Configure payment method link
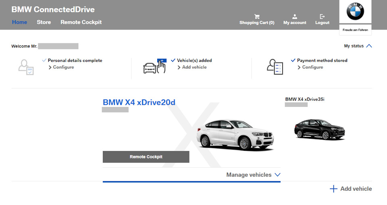Image resolution: width=387 pixels, height=205 pixels. click(312, 67)
